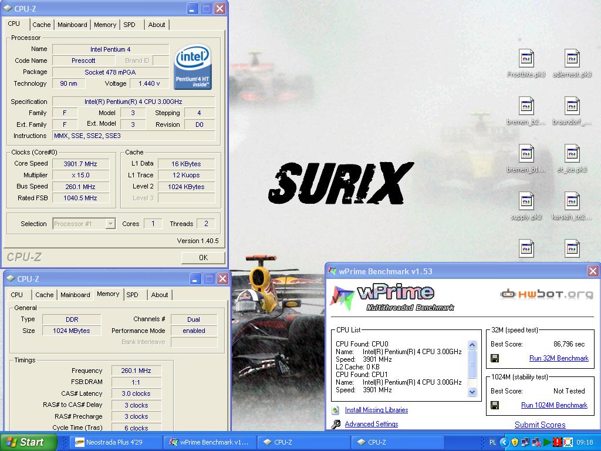Click the colorful zigzag tray icon
This screenshot has height=451, width=601.
pyautogui.click(x=568, y=442)
